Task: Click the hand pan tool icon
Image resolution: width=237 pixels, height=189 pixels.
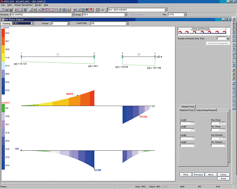Action: point(234,61)
